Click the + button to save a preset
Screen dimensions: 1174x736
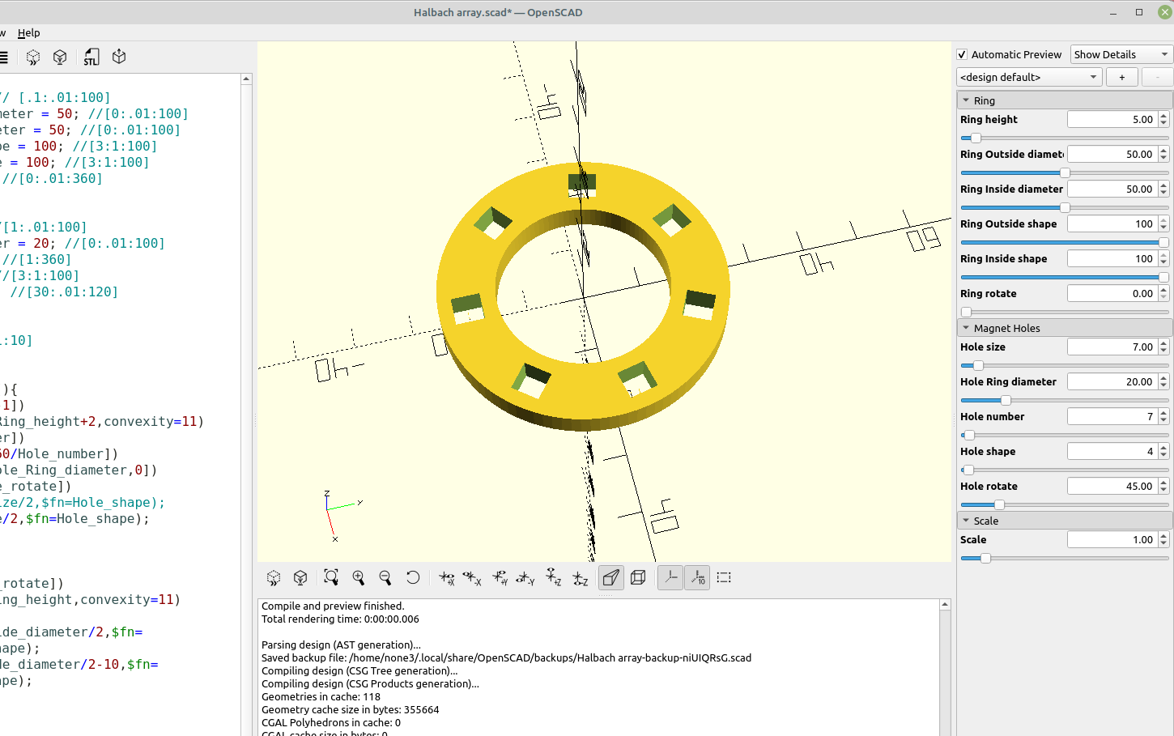(x=1121, y=77)
